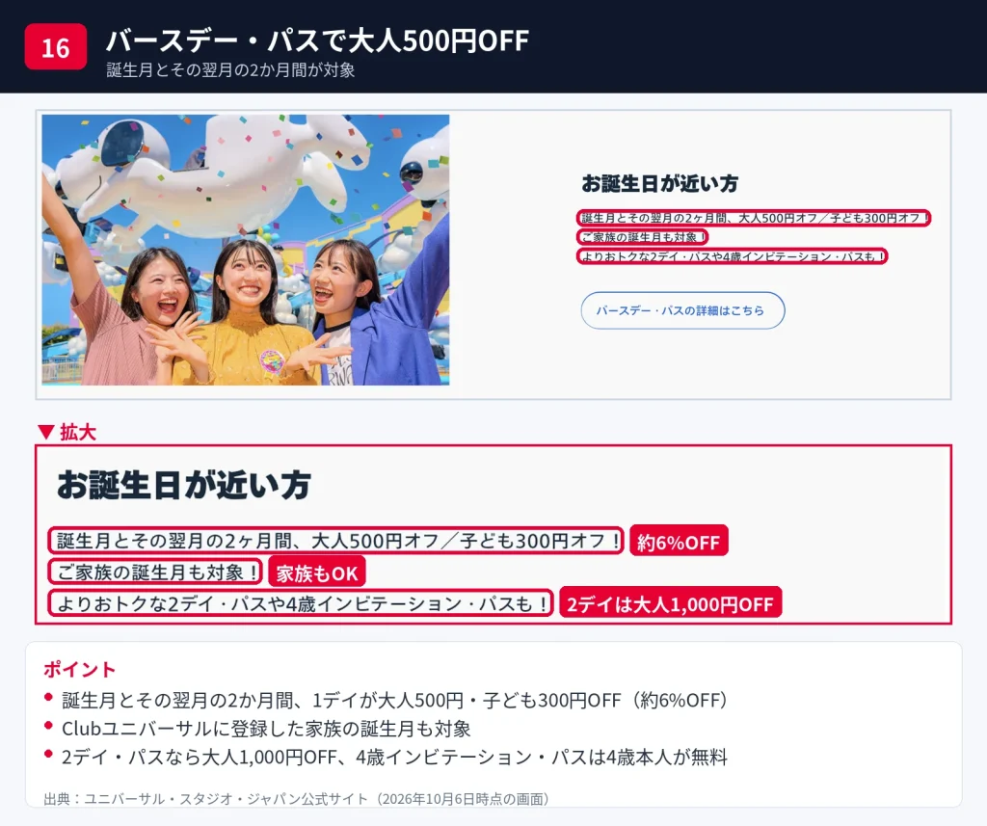Click the enlarged お誕生日が近い方 heading

coord(184,485)
